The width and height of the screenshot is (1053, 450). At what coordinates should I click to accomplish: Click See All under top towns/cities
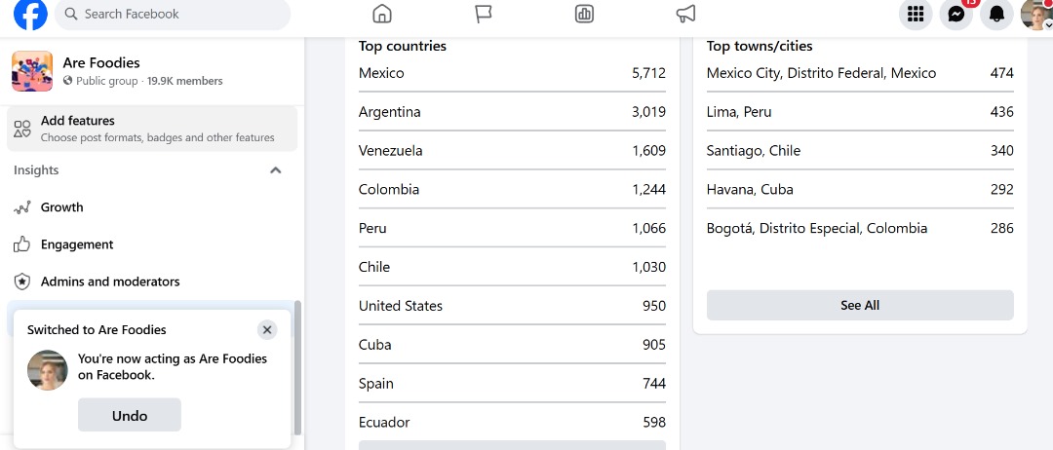click(x=860, y=305)
